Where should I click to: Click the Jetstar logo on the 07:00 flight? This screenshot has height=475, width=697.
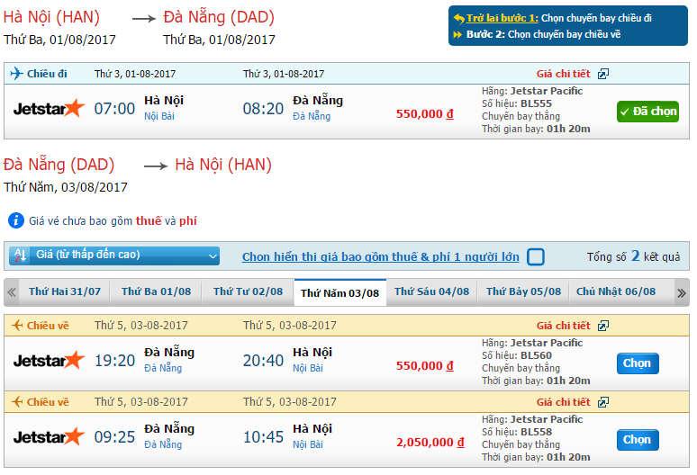click(x=49, y=108)
